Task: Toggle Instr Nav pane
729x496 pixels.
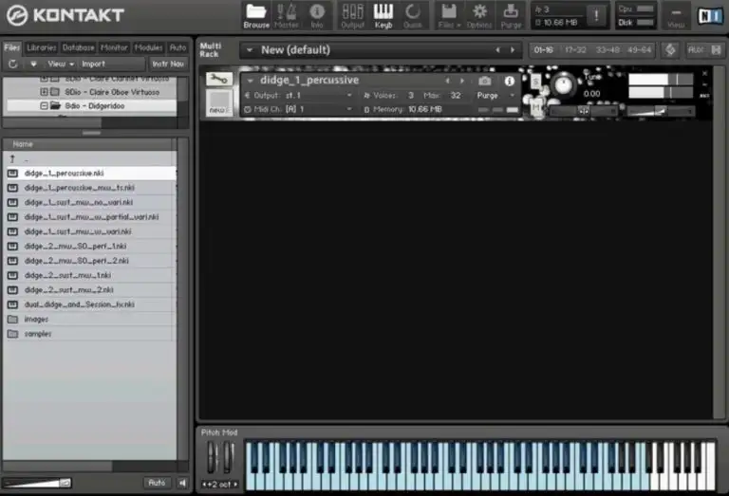Action: pos(168,64)
